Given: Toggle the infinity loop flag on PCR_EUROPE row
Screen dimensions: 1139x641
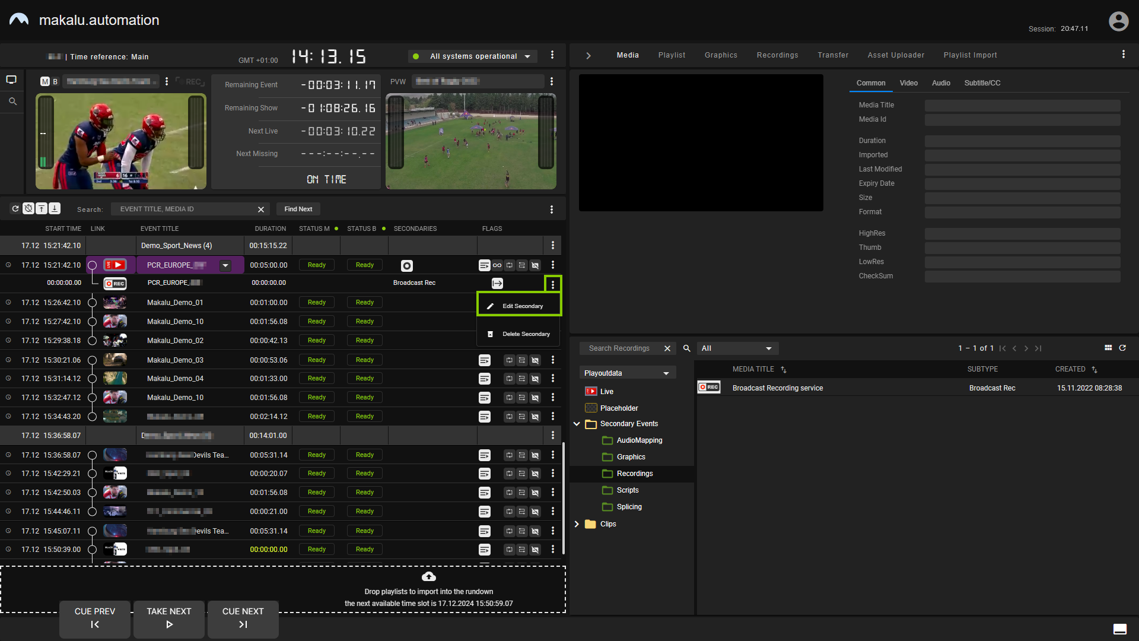Looking at the screenshot, I should [497, 265].
